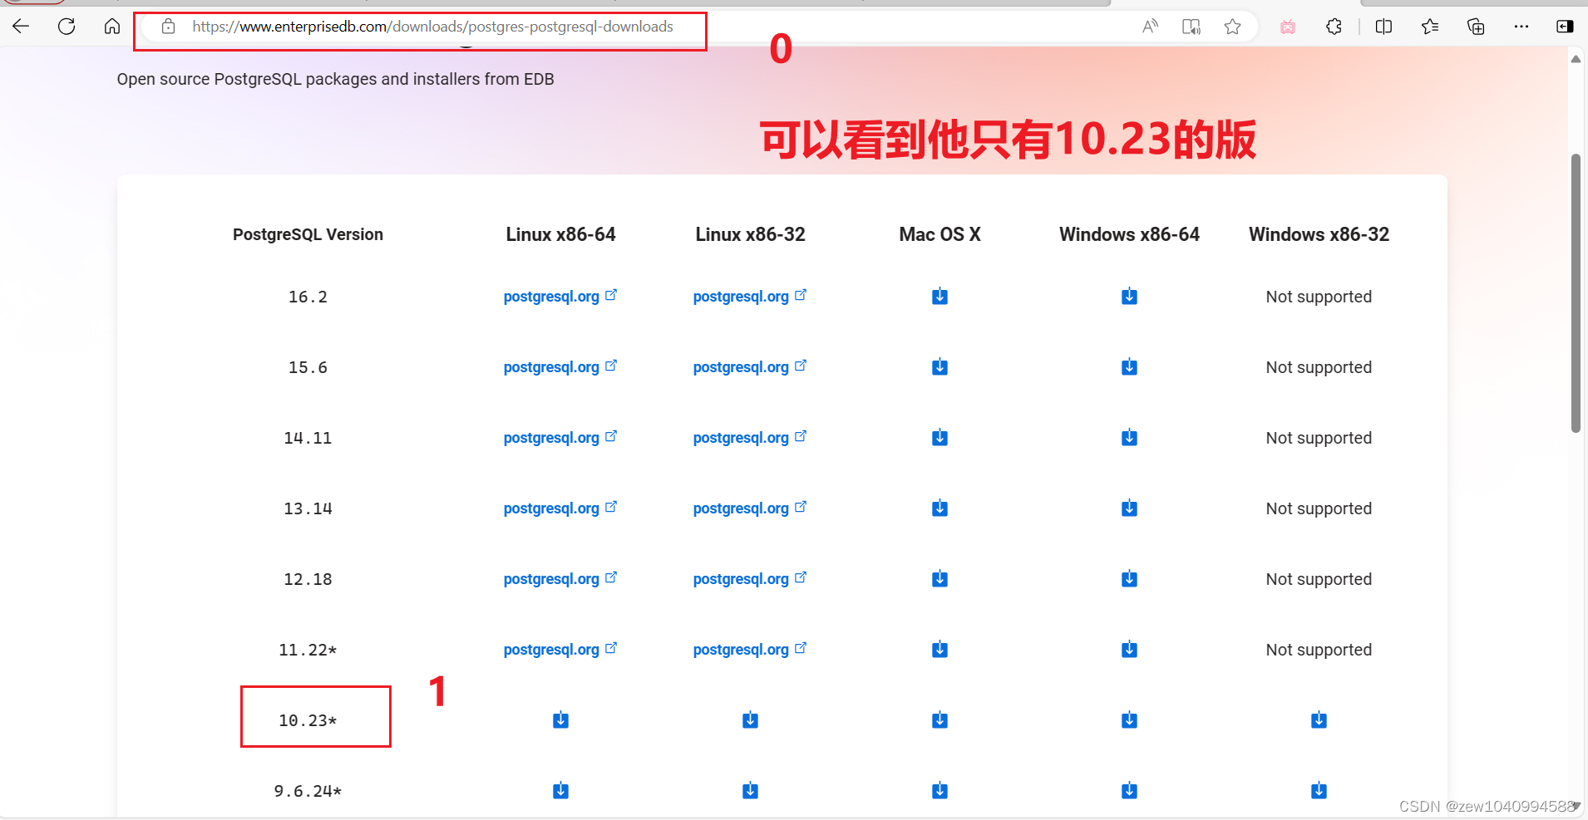Download PostgreSQL 9.6.24 for Linux x86-64
Image resolution: width=1588 pixels, height=820 pixels.
560,790
